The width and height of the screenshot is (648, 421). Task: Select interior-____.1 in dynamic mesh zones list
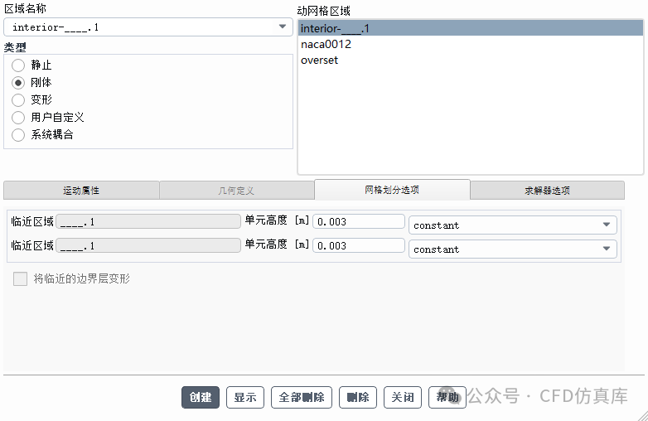pyautogui.click(x=471, y=28)
